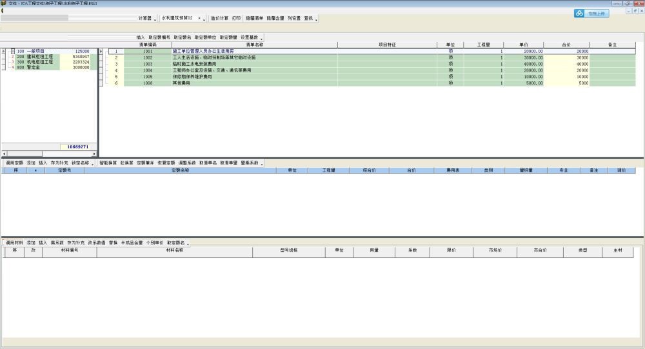The height and width of the screenshot is (349, 645).
Task: Click 调用定额 in quota toolbar
Action: click(x=14, y=163)
